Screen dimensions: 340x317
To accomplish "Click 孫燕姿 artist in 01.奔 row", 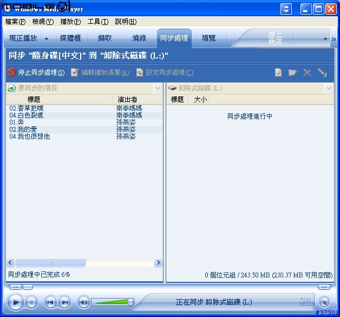I will point(126,122).
